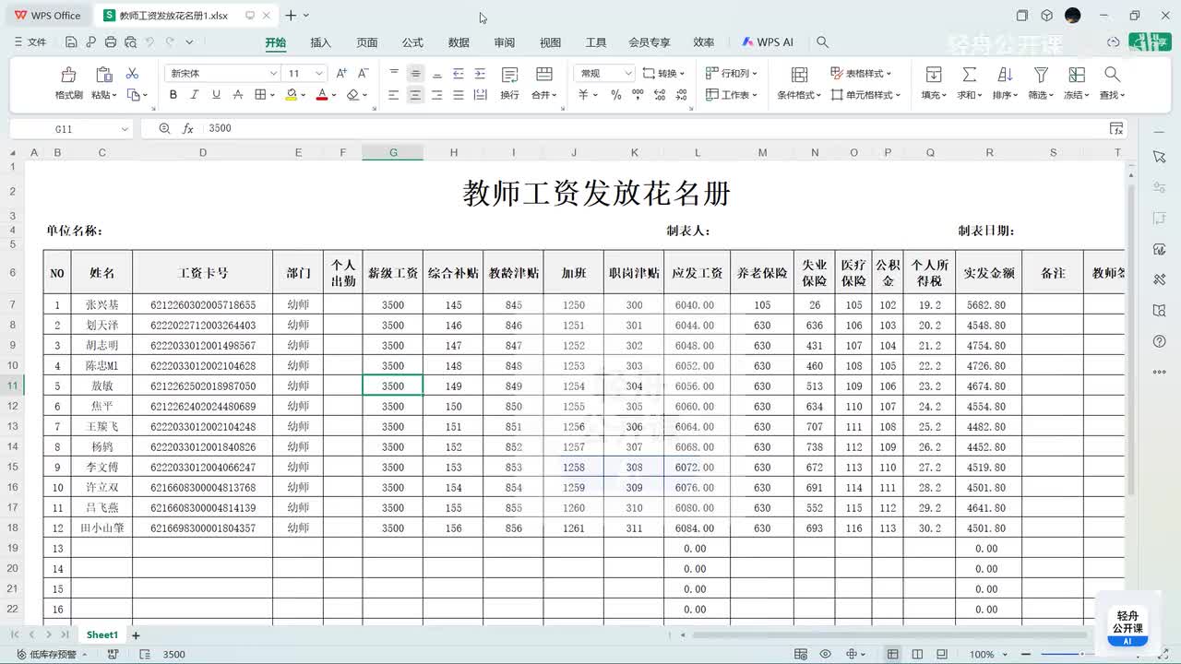Open the View (视图) ribbon tab
1181x664 pixels.
550,42
